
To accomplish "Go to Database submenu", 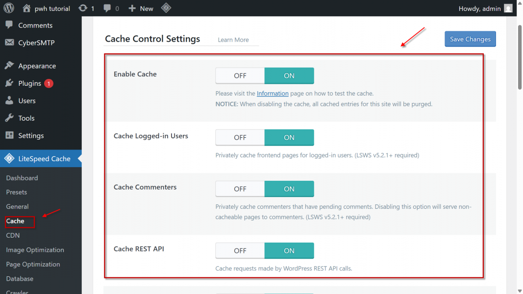I will pyautogui.click(x=20, y=278).
